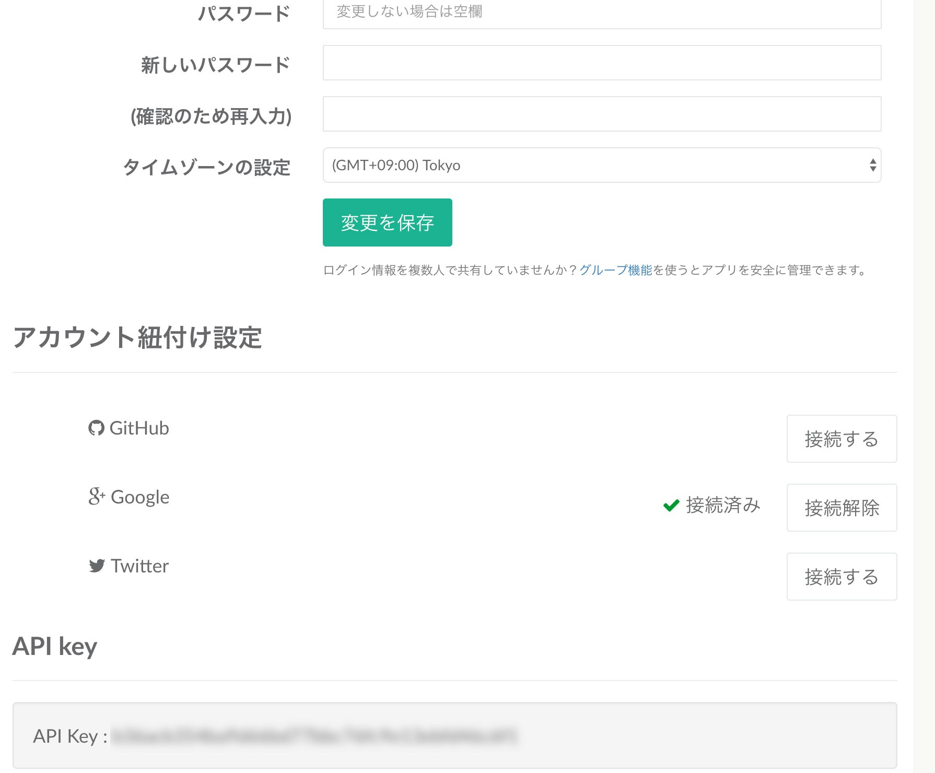Screen dimensions: 935x773
Task: Click the 変更を保存 save button
Action: (x=388, y=222)
